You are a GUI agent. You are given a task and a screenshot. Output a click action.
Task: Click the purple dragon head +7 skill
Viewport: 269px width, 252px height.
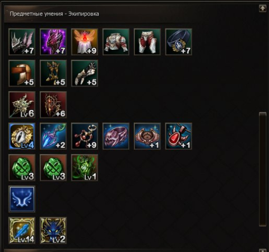click(53, 42)
